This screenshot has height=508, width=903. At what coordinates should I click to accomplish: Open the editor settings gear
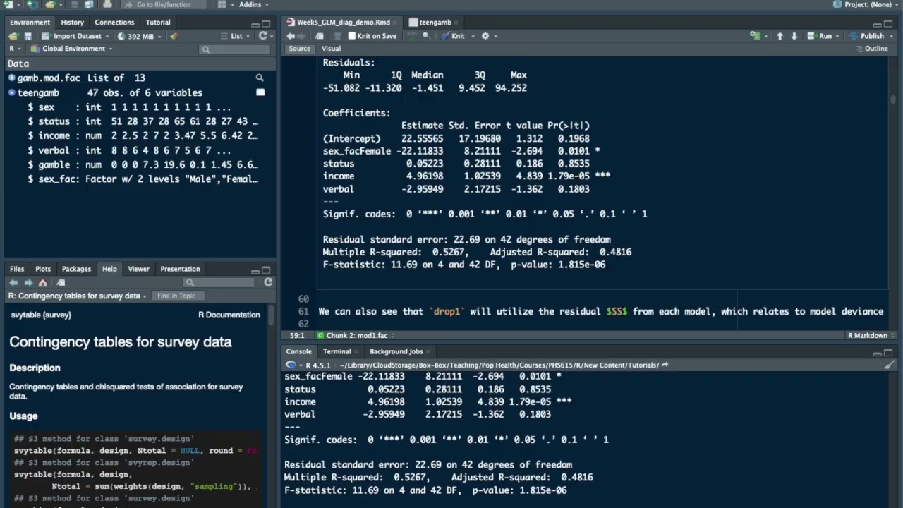click(x=485, y=36)
